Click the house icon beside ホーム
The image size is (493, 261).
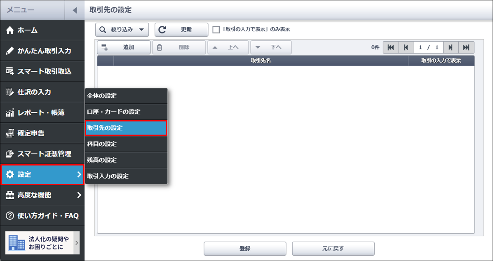(x=10, y=30)
